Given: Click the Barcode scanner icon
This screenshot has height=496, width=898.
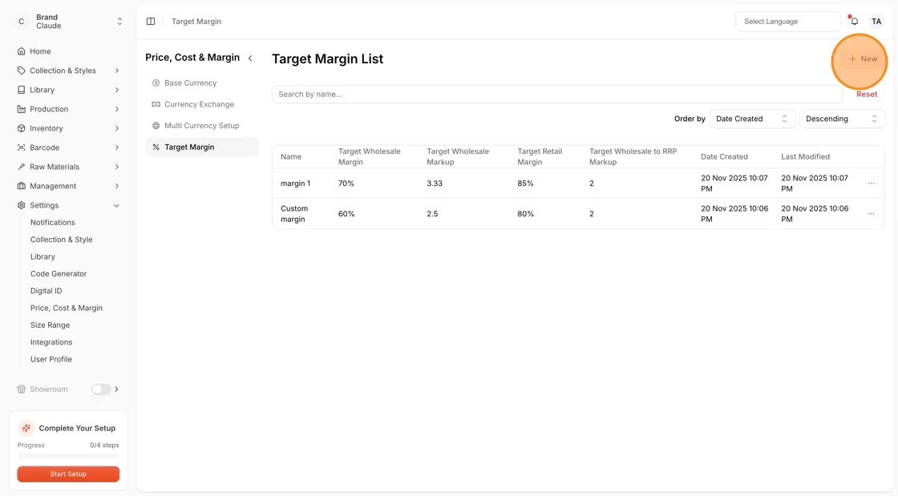Looking at the screenshot, I should click(21, 147).
